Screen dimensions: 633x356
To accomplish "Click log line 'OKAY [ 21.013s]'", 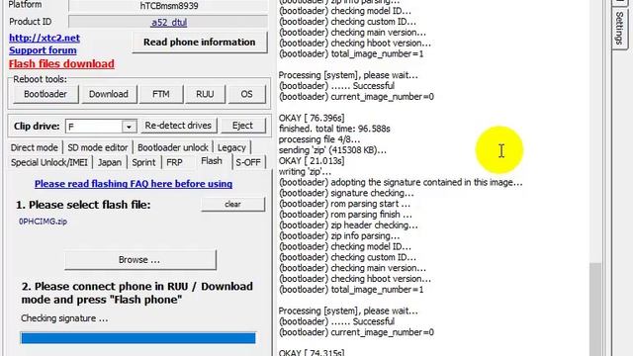I will pos(312,161).
